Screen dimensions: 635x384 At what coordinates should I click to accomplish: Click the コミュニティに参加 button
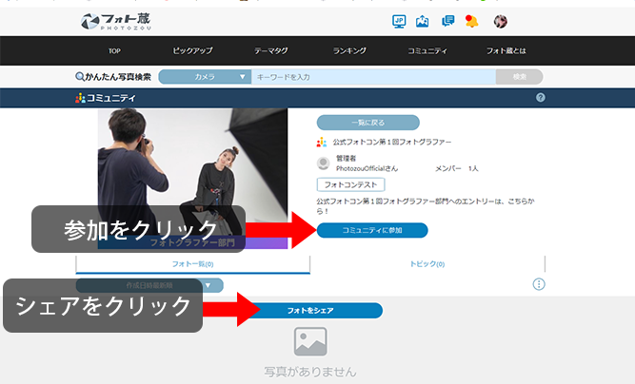pyautogui.click(x=372, y=230)
